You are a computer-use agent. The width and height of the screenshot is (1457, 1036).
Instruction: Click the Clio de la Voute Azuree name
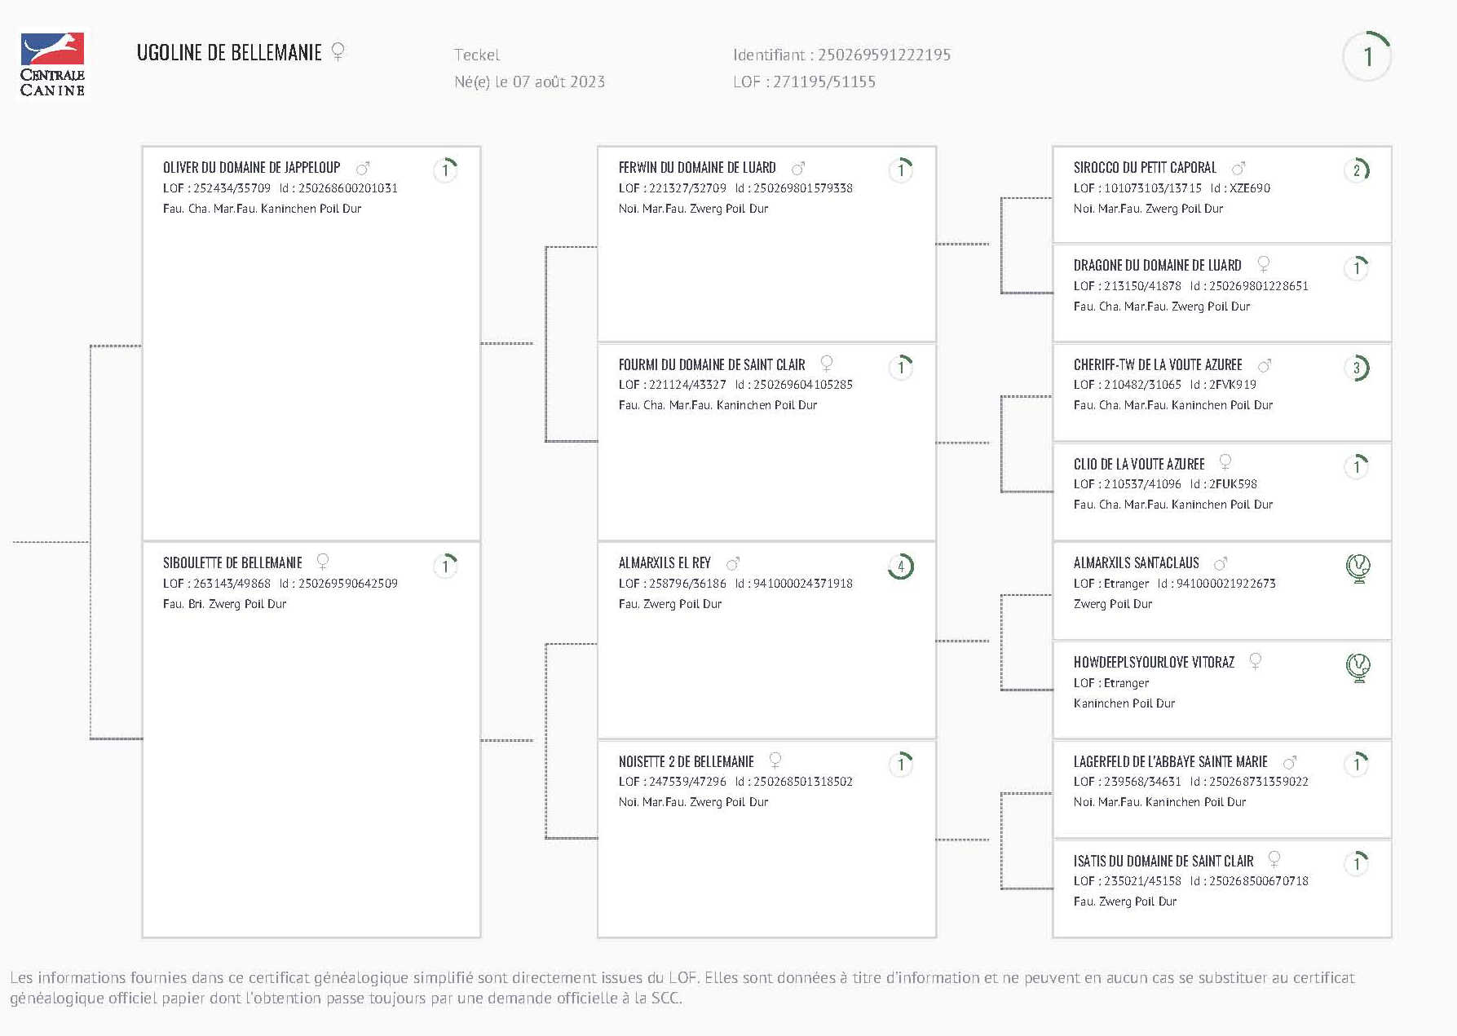pyautogui.click(x=1138, y=464)
